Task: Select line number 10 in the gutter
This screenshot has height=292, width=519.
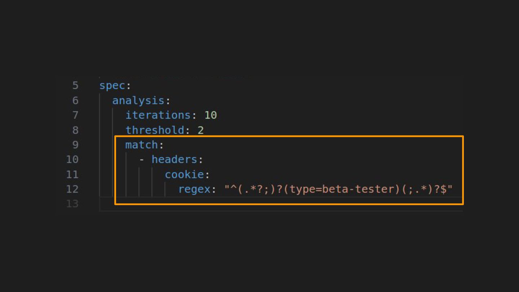Action: 72,159
